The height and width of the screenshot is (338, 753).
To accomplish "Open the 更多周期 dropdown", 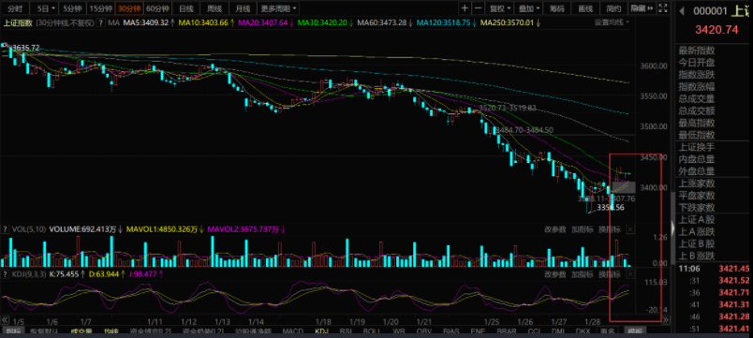I will click(278, 8).
